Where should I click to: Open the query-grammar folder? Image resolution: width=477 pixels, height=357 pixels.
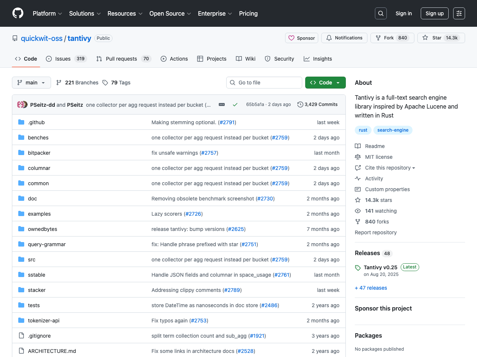[x=47, y=244]
